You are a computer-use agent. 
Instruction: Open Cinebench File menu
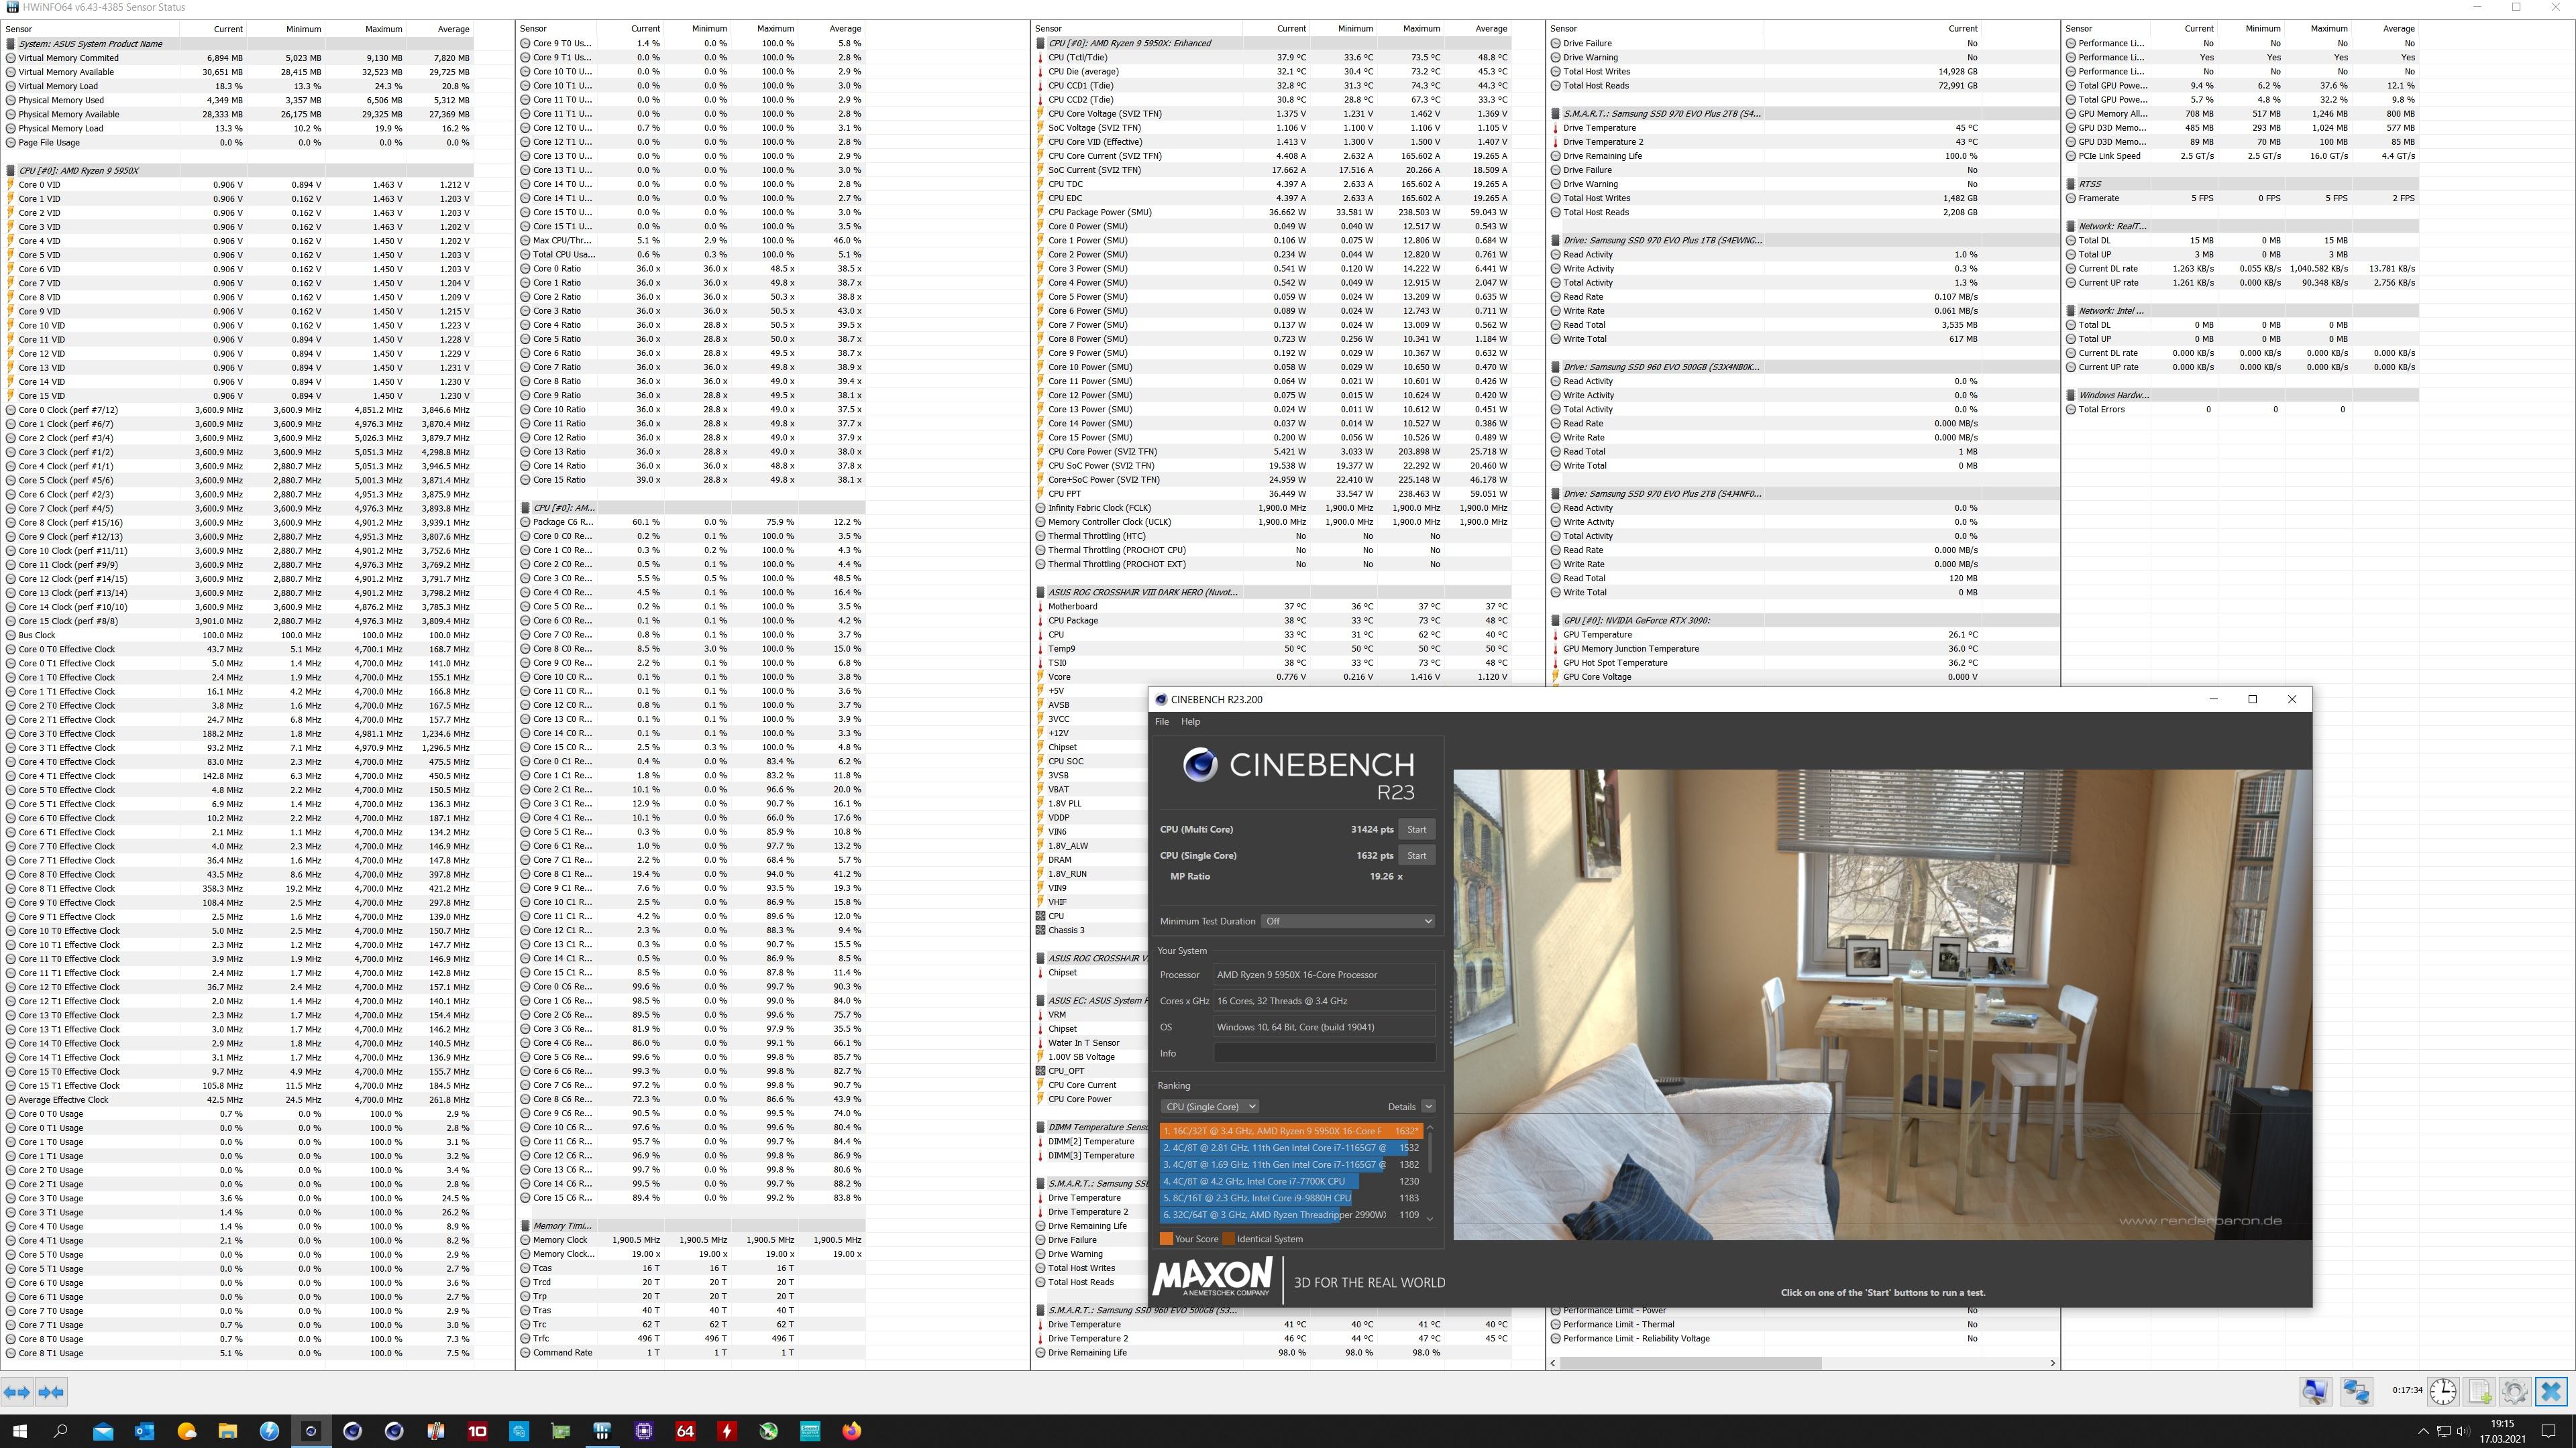tap(1162, 721)
